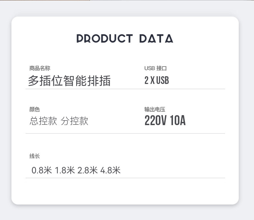
Task: Pick the 4.8米 cable length
Action: point(110,170)
